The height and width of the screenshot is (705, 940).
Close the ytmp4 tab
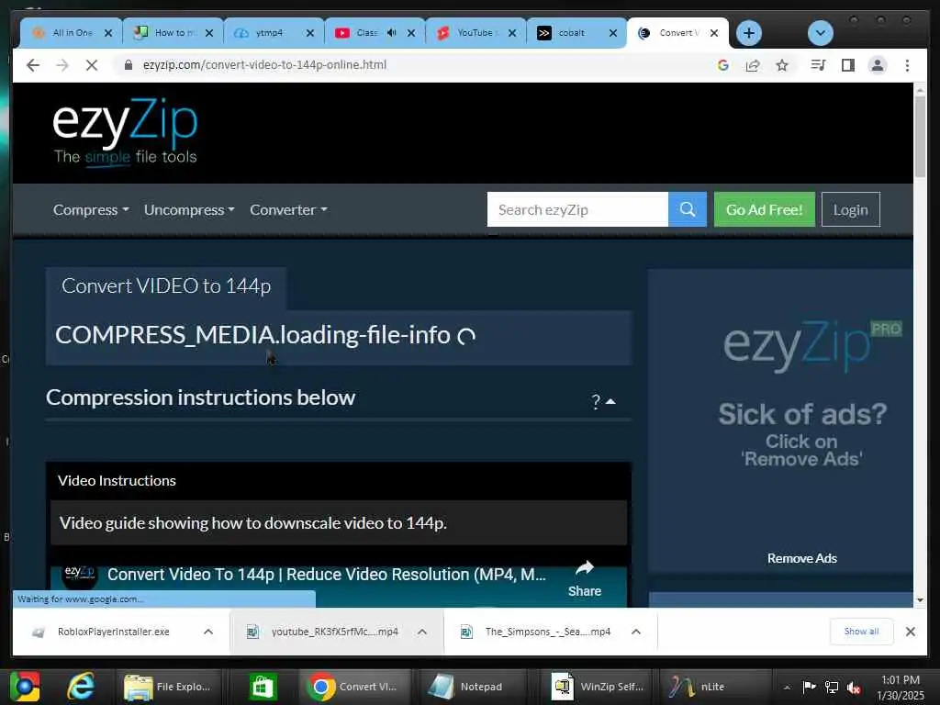310,33
